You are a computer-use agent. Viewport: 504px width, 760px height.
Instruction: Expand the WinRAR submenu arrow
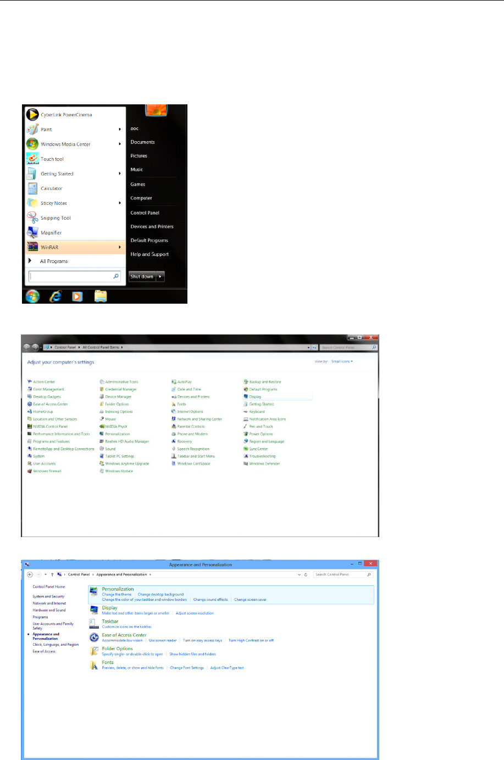120,247
